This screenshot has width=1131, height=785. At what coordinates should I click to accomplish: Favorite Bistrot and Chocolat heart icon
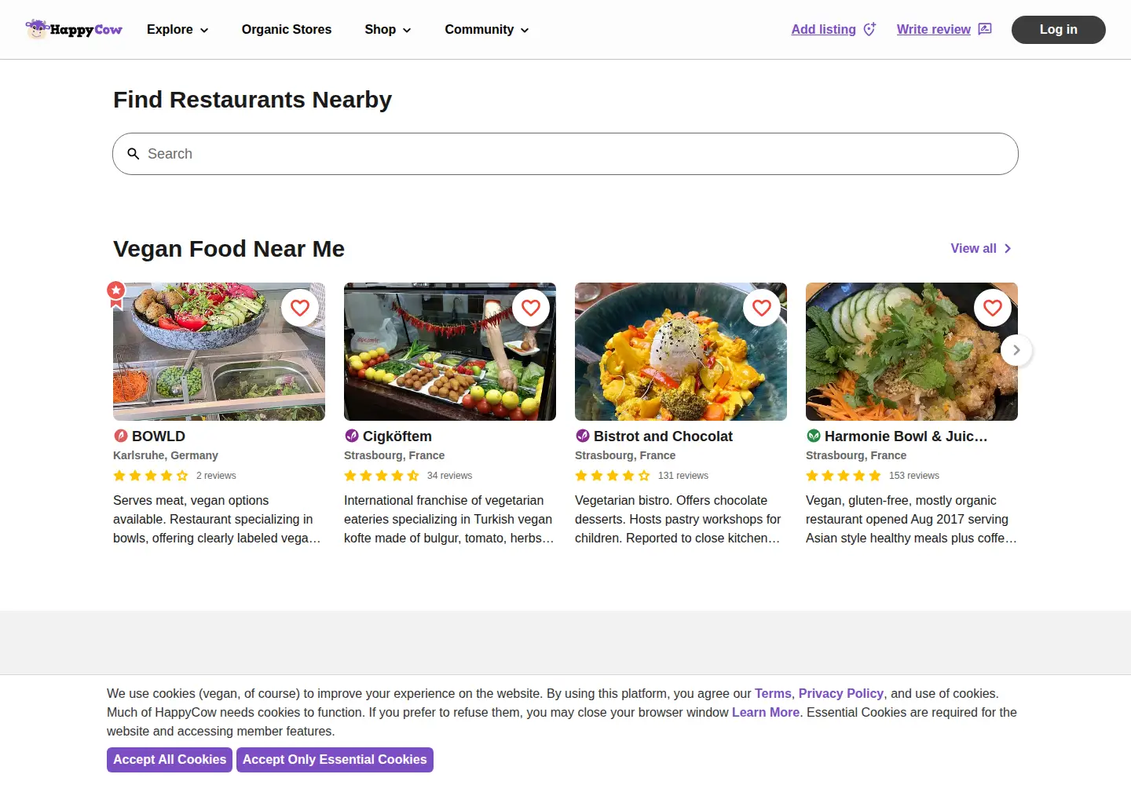tap(762, 308)
